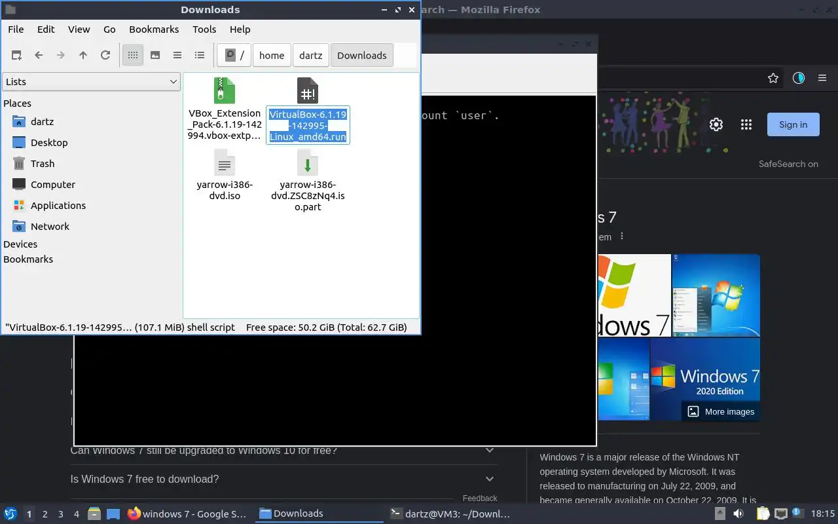Expand the Devices section

pos(20,244)
